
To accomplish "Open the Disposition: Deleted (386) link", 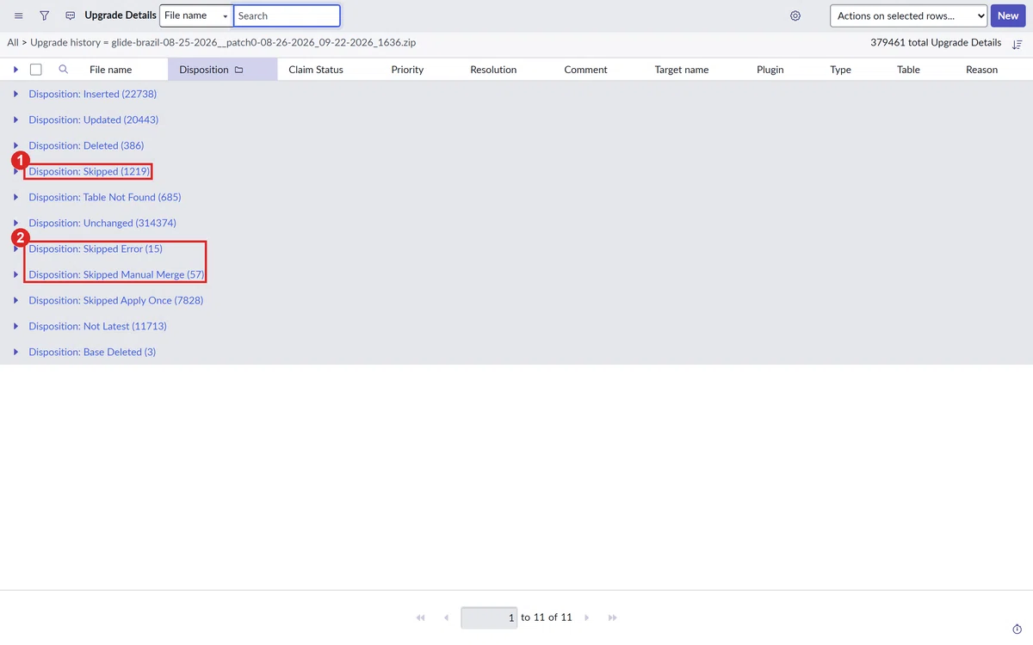I will tap(86, 145).
